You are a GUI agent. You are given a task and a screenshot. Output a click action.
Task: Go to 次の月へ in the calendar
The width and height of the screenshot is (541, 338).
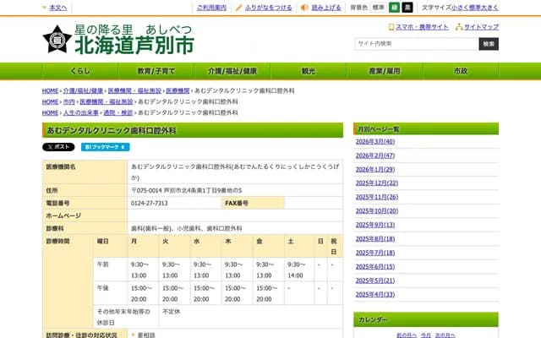[x=446, y=335]
